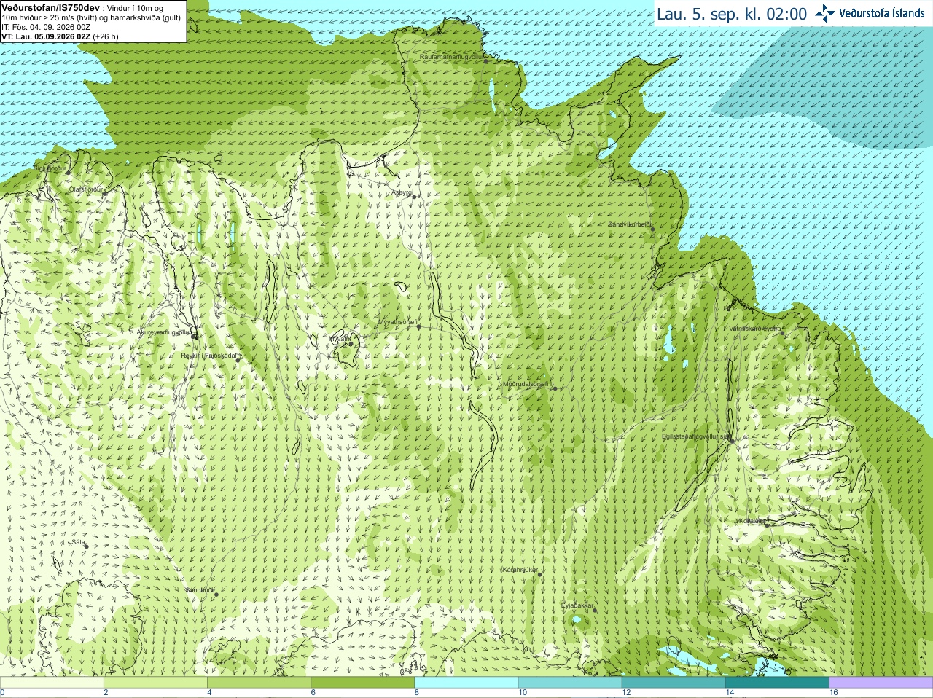Select the olive green 6–8 legend swatch

coord(363,683)
